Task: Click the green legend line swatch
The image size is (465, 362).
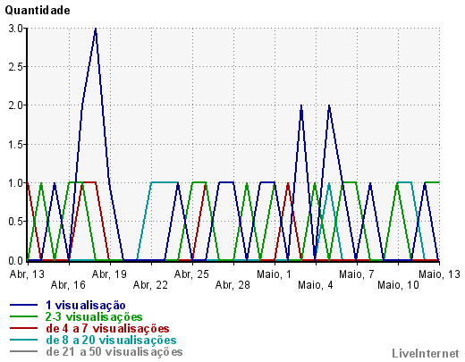Action: click(24, 316)
